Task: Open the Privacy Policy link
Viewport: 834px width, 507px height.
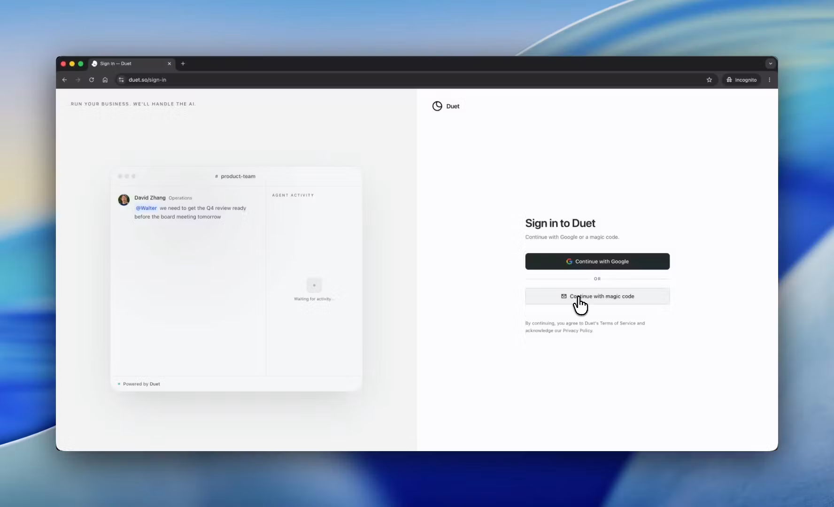Action: click(x=578, y=330)
